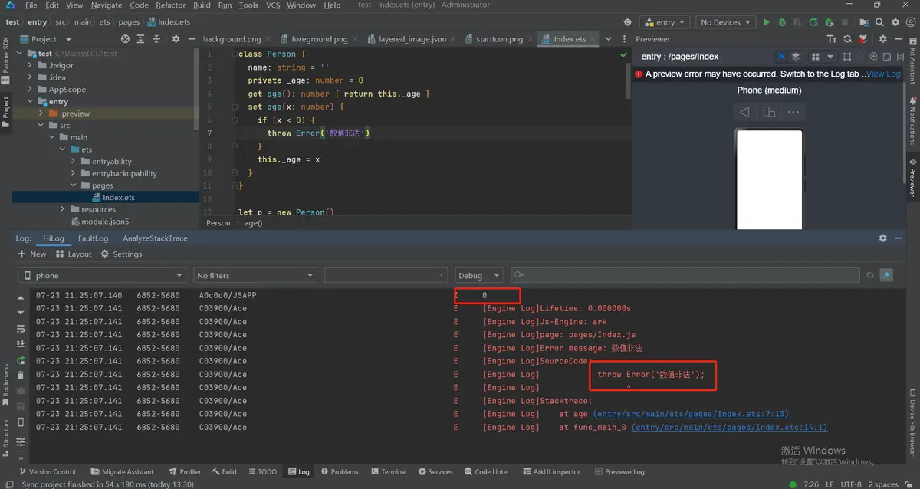Open the Tools menu
The image size is (920, 489).
click(248, 5)
